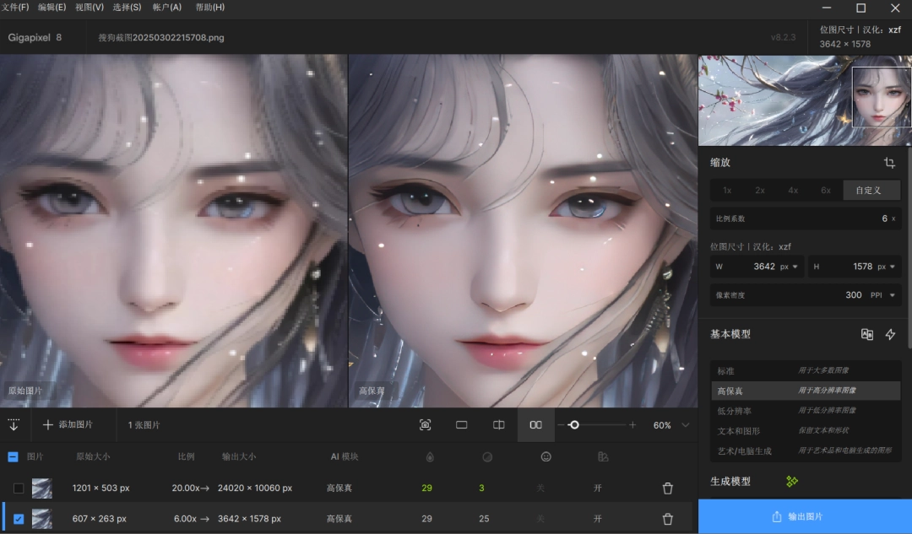Switch to single view layout icon
This screenshot has height=534, width=912.
(x=461, y=425)
